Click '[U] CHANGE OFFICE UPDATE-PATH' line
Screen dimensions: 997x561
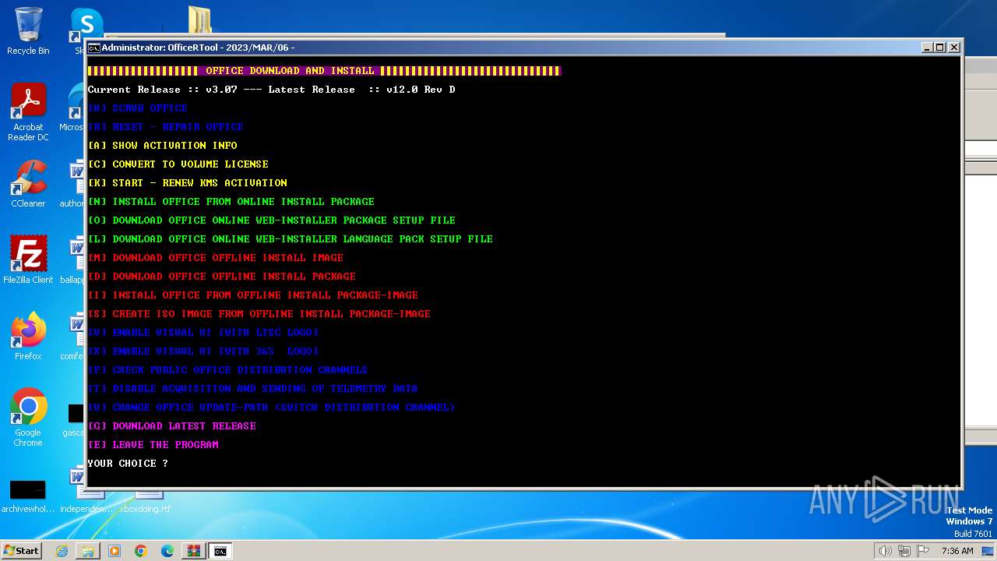(271, 408)
